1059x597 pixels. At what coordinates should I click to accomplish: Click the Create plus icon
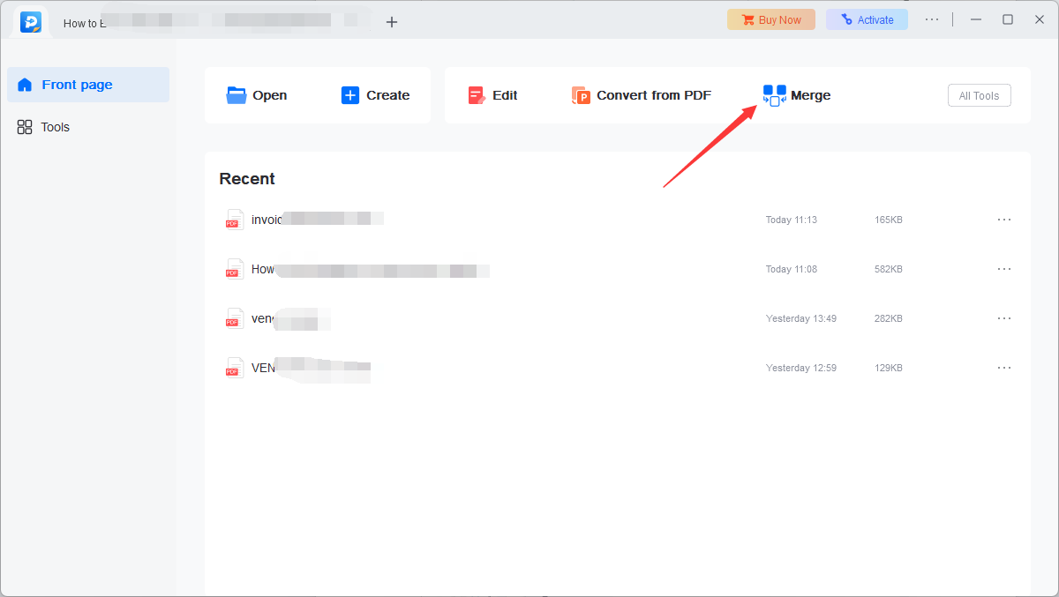(350, 95)
